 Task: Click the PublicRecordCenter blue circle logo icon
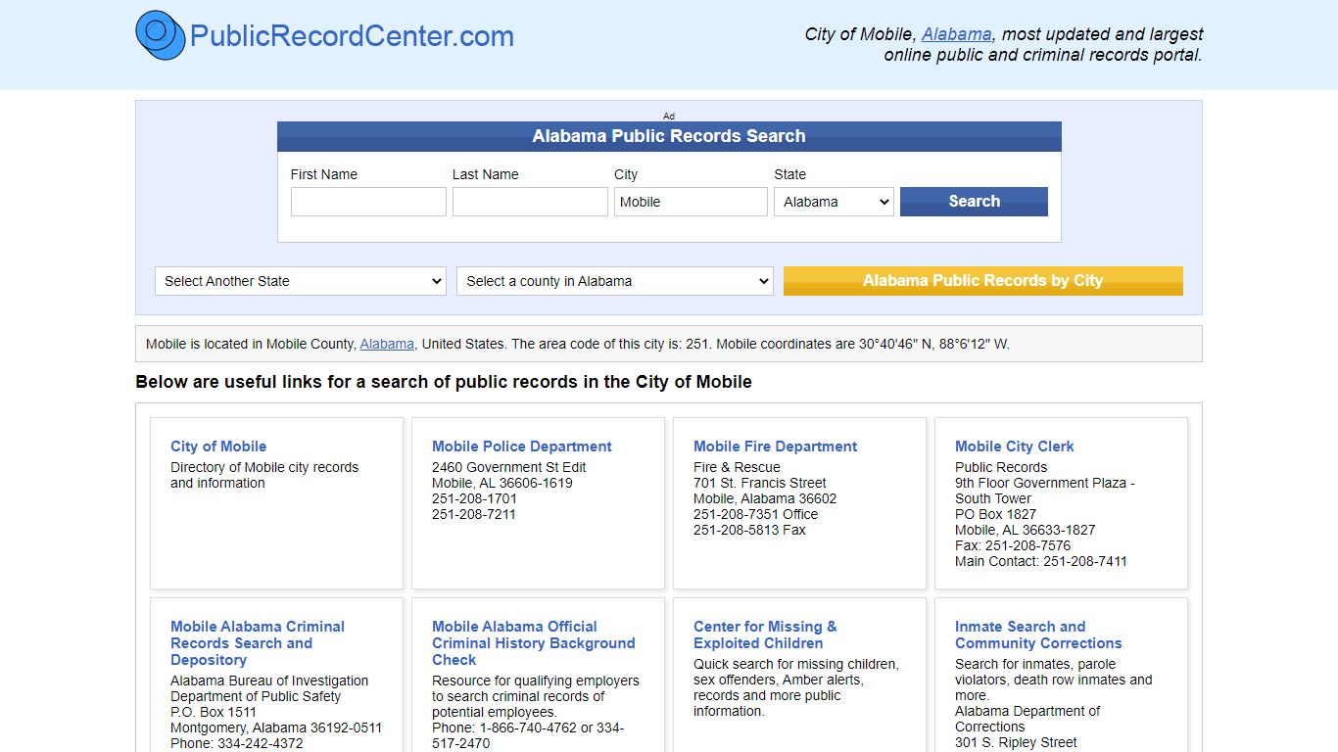[x=160, y=35]
